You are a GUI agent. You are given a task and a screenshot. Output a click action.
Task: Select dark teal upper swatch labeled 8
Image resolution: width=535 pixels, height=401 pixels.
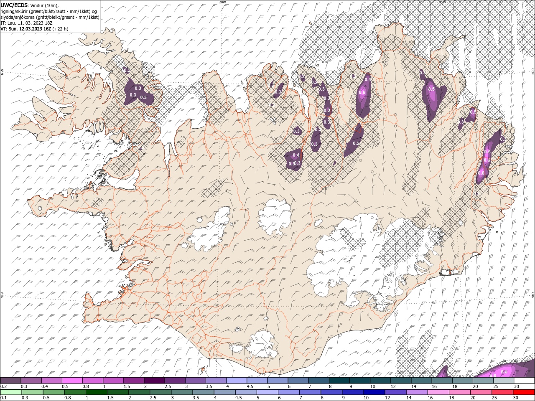pos(339,381)
